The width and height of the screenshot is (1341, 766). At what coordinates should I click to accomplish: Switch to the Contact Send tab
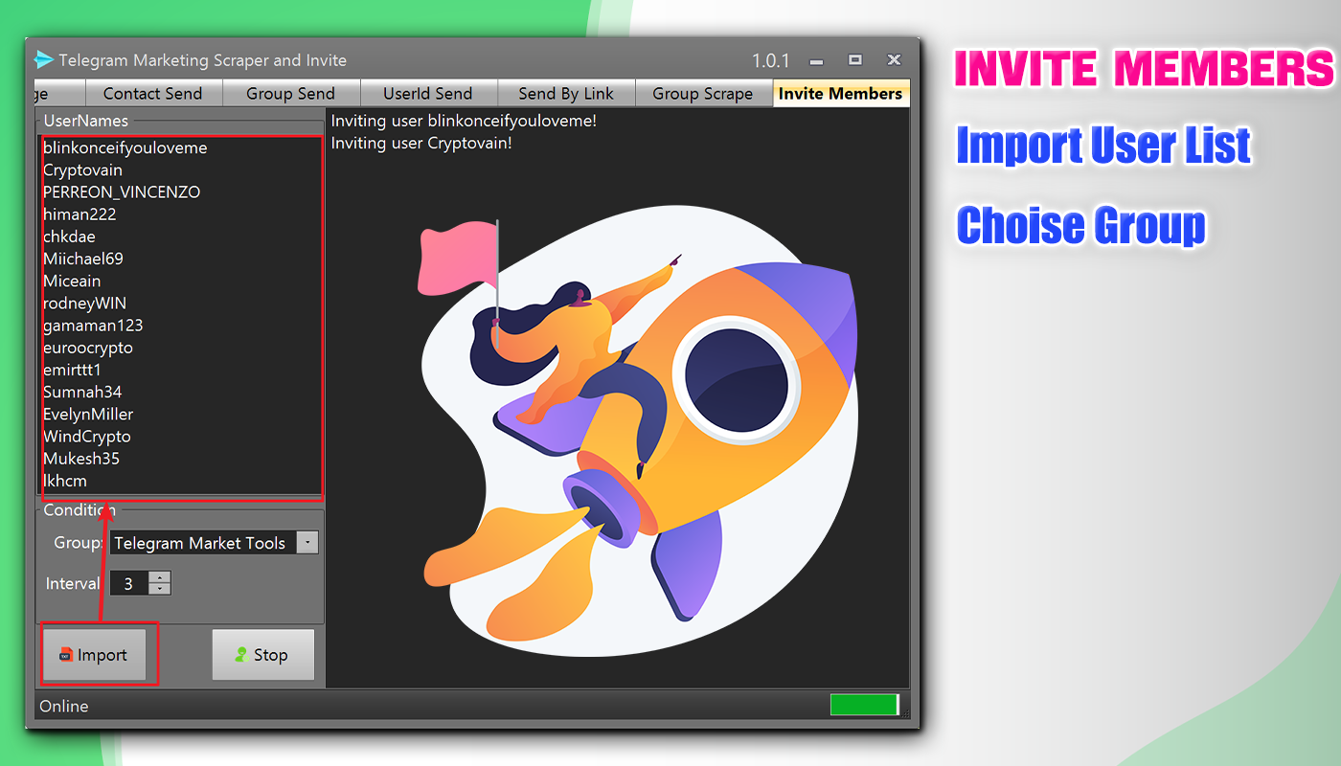click(152, 93)
